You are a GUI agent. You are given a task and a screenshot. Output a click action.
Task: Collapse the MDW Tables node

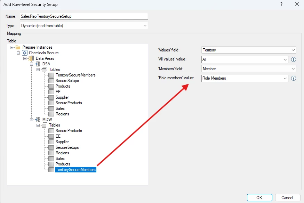[38, 125]
